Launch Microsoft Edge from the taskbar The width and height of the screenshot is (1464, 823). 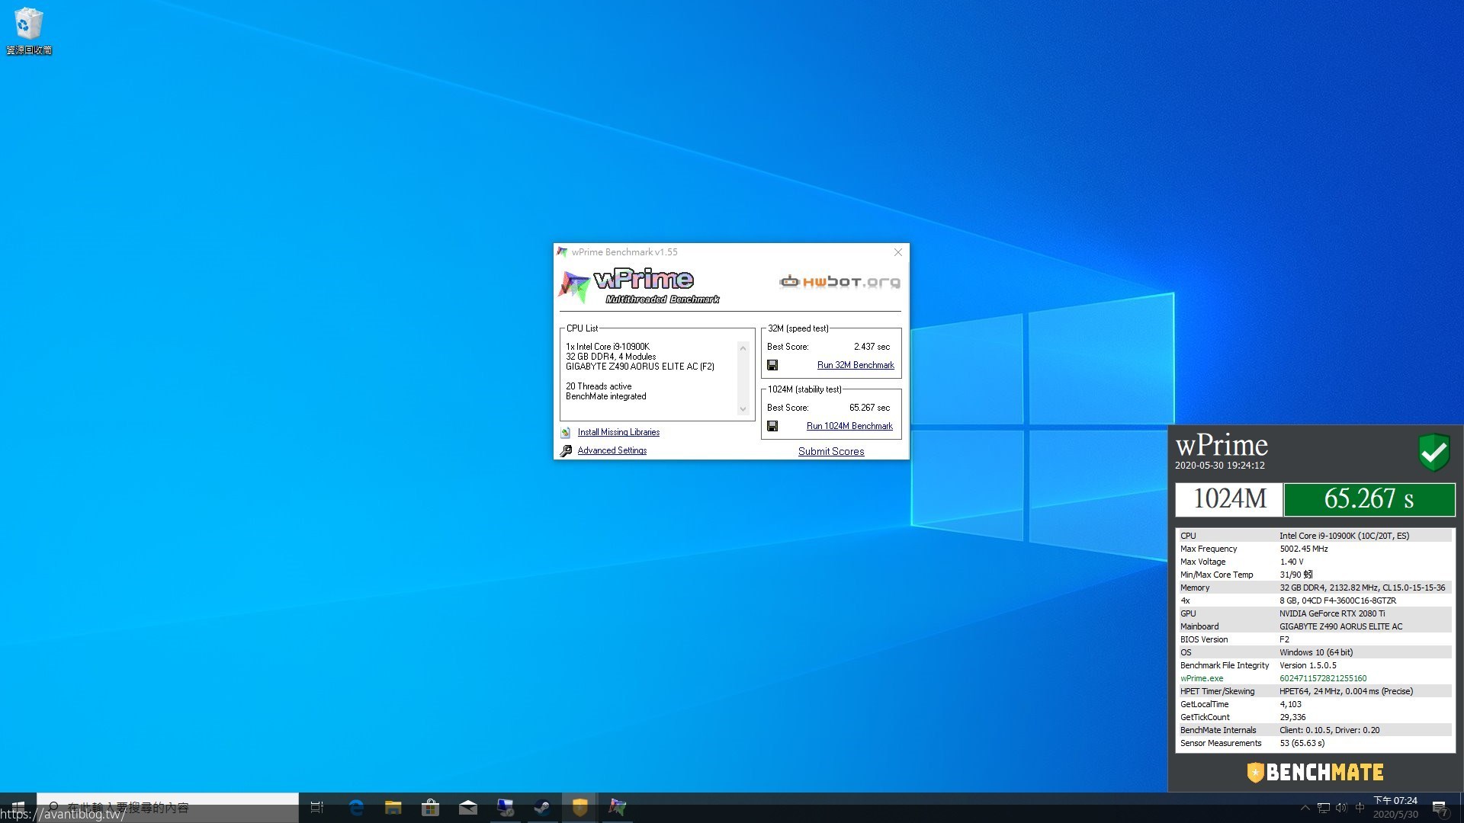(x=356, y=807)
